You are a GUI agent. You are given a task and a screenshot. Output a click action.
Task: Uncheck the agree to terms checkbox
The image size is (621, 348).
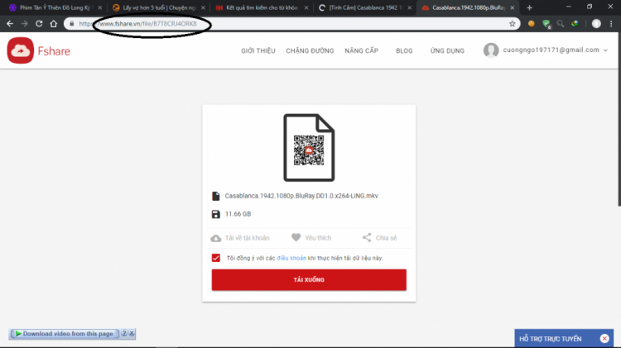pyautogui.click(x=216, y=258)
